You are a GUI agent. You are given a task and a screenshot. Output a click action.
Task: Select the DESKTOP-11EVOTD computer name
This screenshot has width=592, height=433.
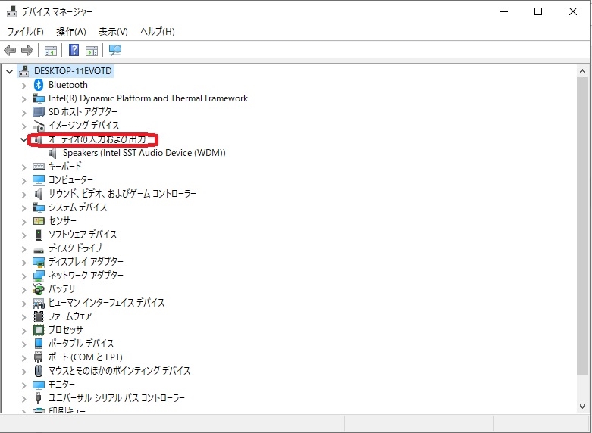click(73, 71)
